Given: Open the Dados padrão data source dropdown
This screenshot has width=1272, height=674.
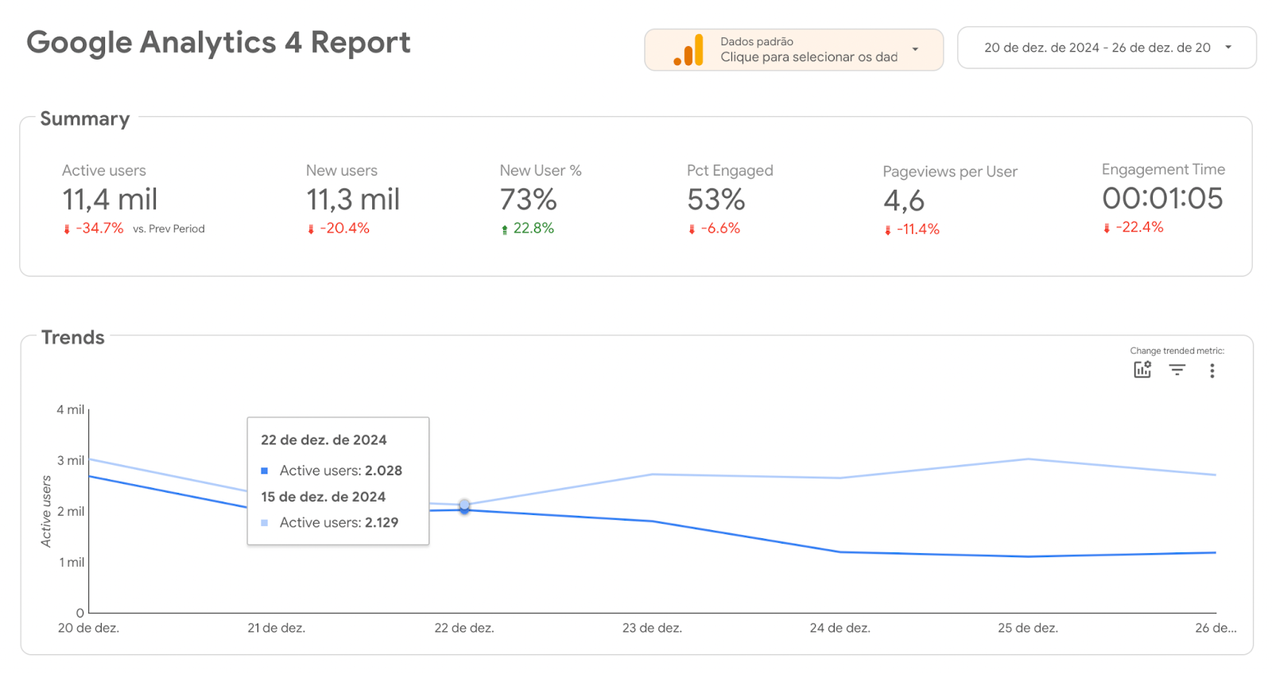Looking at the screenshot, I should (x=793, y=49).
